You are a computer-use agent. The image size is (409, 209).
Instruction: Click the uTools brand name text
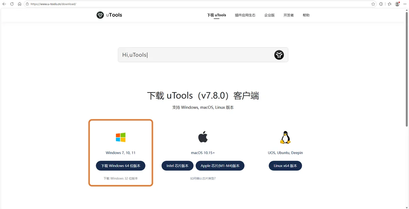tap(114, 15)
